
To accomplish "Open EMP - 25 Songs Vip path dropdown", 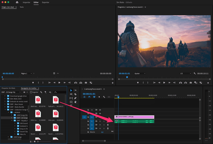I will [12, 92].
